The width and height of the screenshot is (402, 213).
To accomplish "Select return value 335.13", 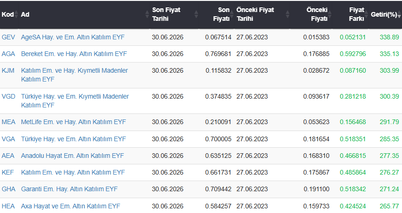I will pos(389,54).
